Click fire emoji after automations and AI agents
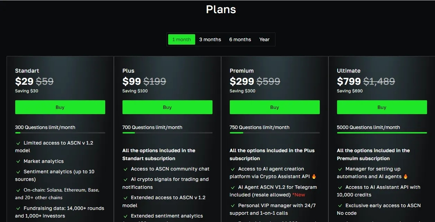 406,177
